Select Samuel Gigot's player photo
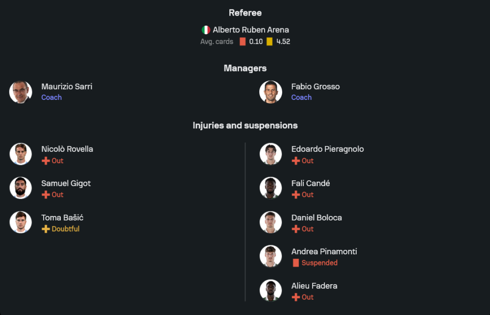Viewport: 490px width, 315px height. 21,188
